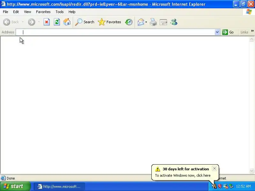255x191 pixels.
Task: Refresh the page with green arrows icon
Action: click(x=57, y=22)
